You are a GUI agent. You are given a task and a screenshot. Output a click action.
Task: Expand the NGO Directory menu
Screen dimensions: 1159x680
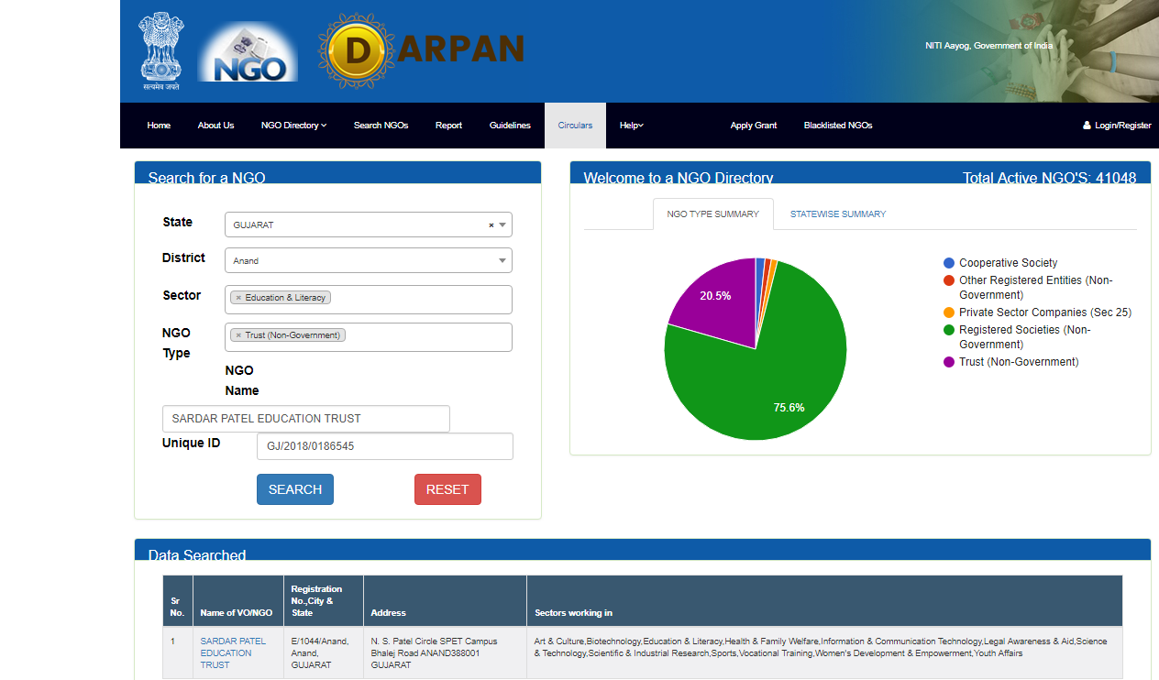click(x=293, y=126)
